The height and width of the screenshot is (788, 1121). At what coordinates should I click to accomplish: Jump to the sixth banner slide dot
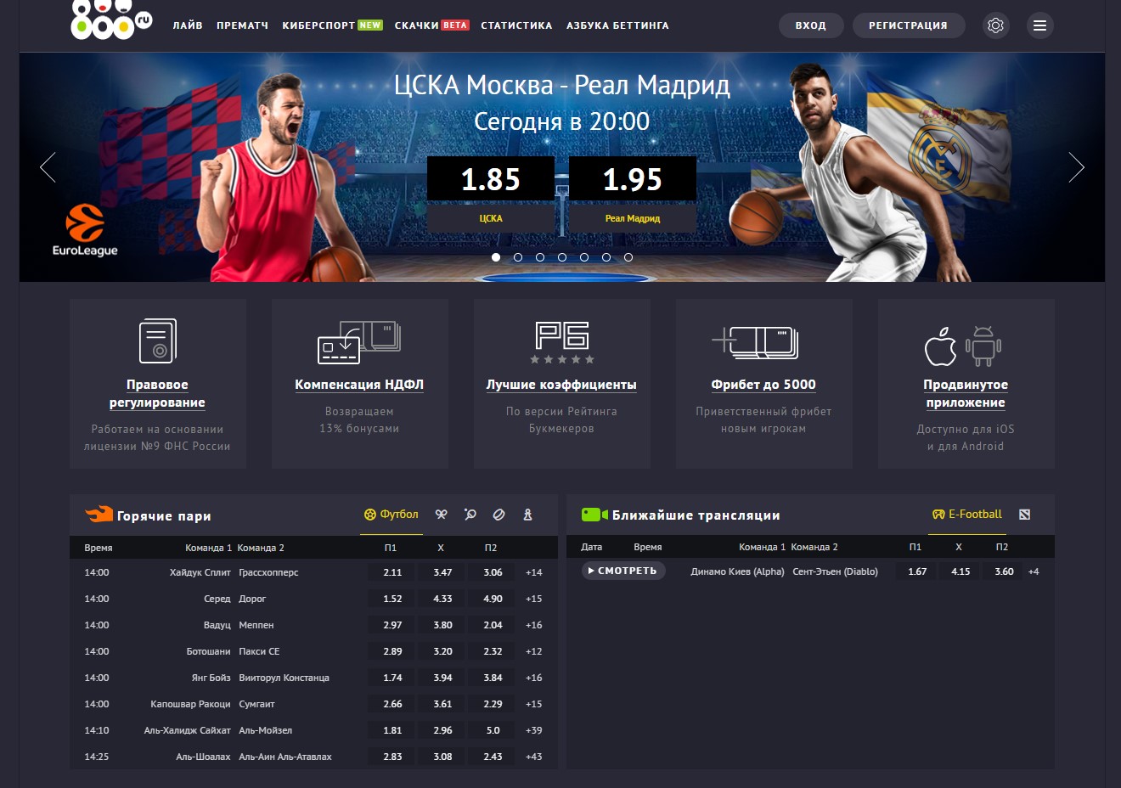coord(606,257)
